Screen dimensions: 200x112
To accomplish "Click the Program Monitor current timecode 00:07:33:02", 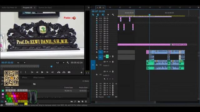I will click(7, 63).
